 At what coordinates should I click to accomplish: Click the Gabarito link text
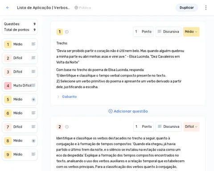(70, 97)
